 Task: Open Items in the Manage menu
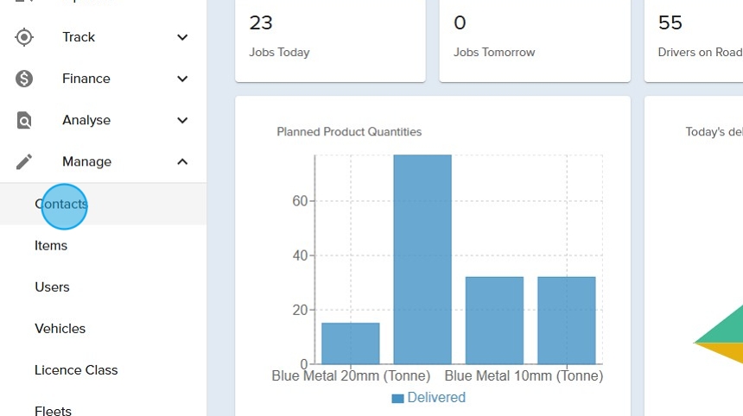coord(51,246)
